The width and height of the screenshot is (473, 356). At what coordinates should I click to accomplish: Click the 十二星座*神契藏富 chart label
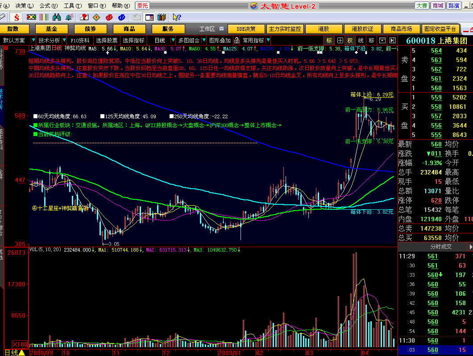[x=60, y=208]
